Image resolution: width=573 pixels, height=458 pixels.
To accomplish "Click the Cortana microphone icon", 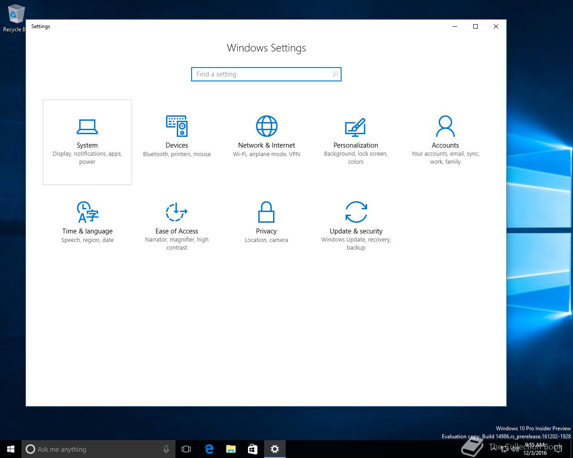I will pyautogui.click(x=166, y=449).
